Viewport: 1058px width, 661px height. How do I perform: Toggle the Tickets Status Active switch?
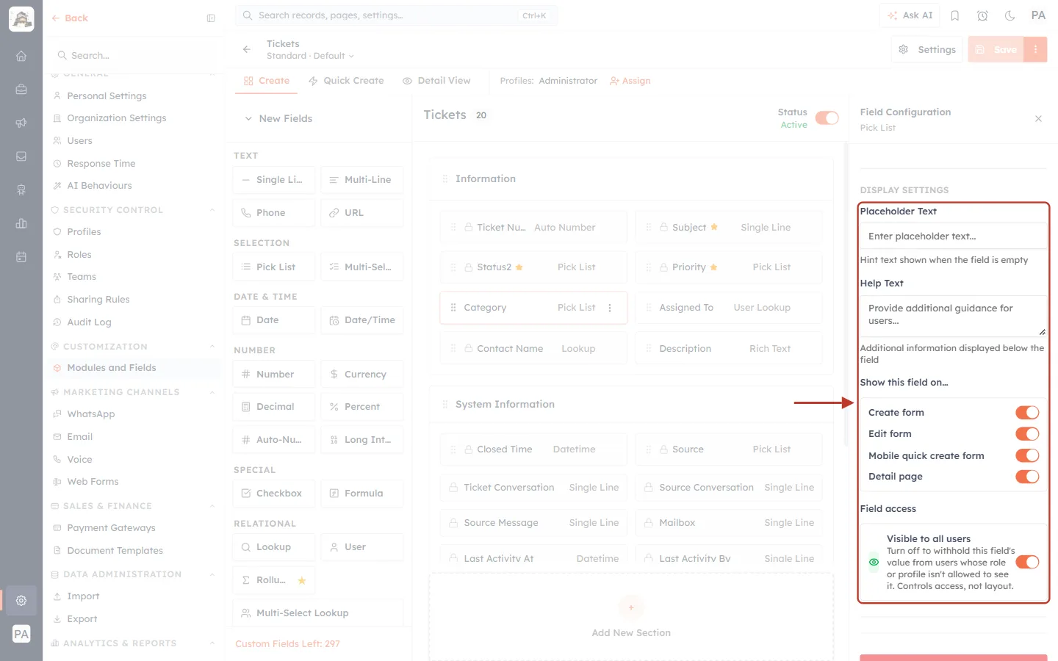827,118
